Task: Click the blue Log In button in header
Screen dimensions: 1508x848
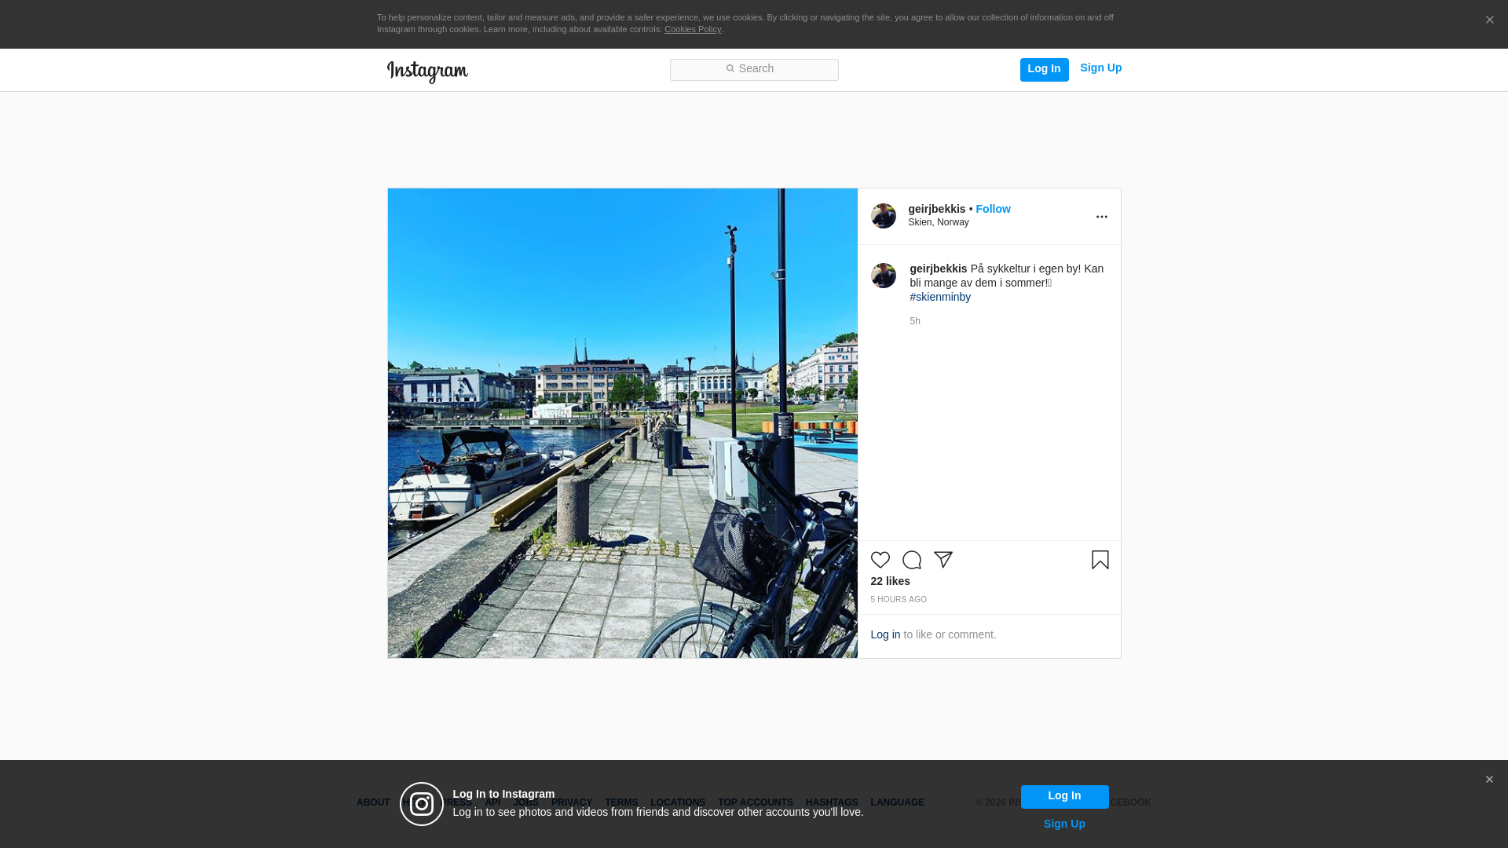Action: [1044, 70]
